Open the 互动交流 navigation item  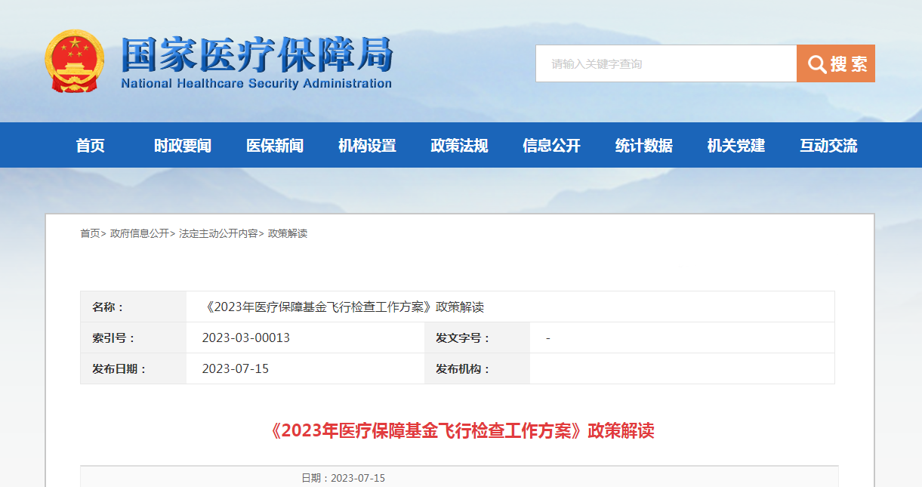[828, 146]
